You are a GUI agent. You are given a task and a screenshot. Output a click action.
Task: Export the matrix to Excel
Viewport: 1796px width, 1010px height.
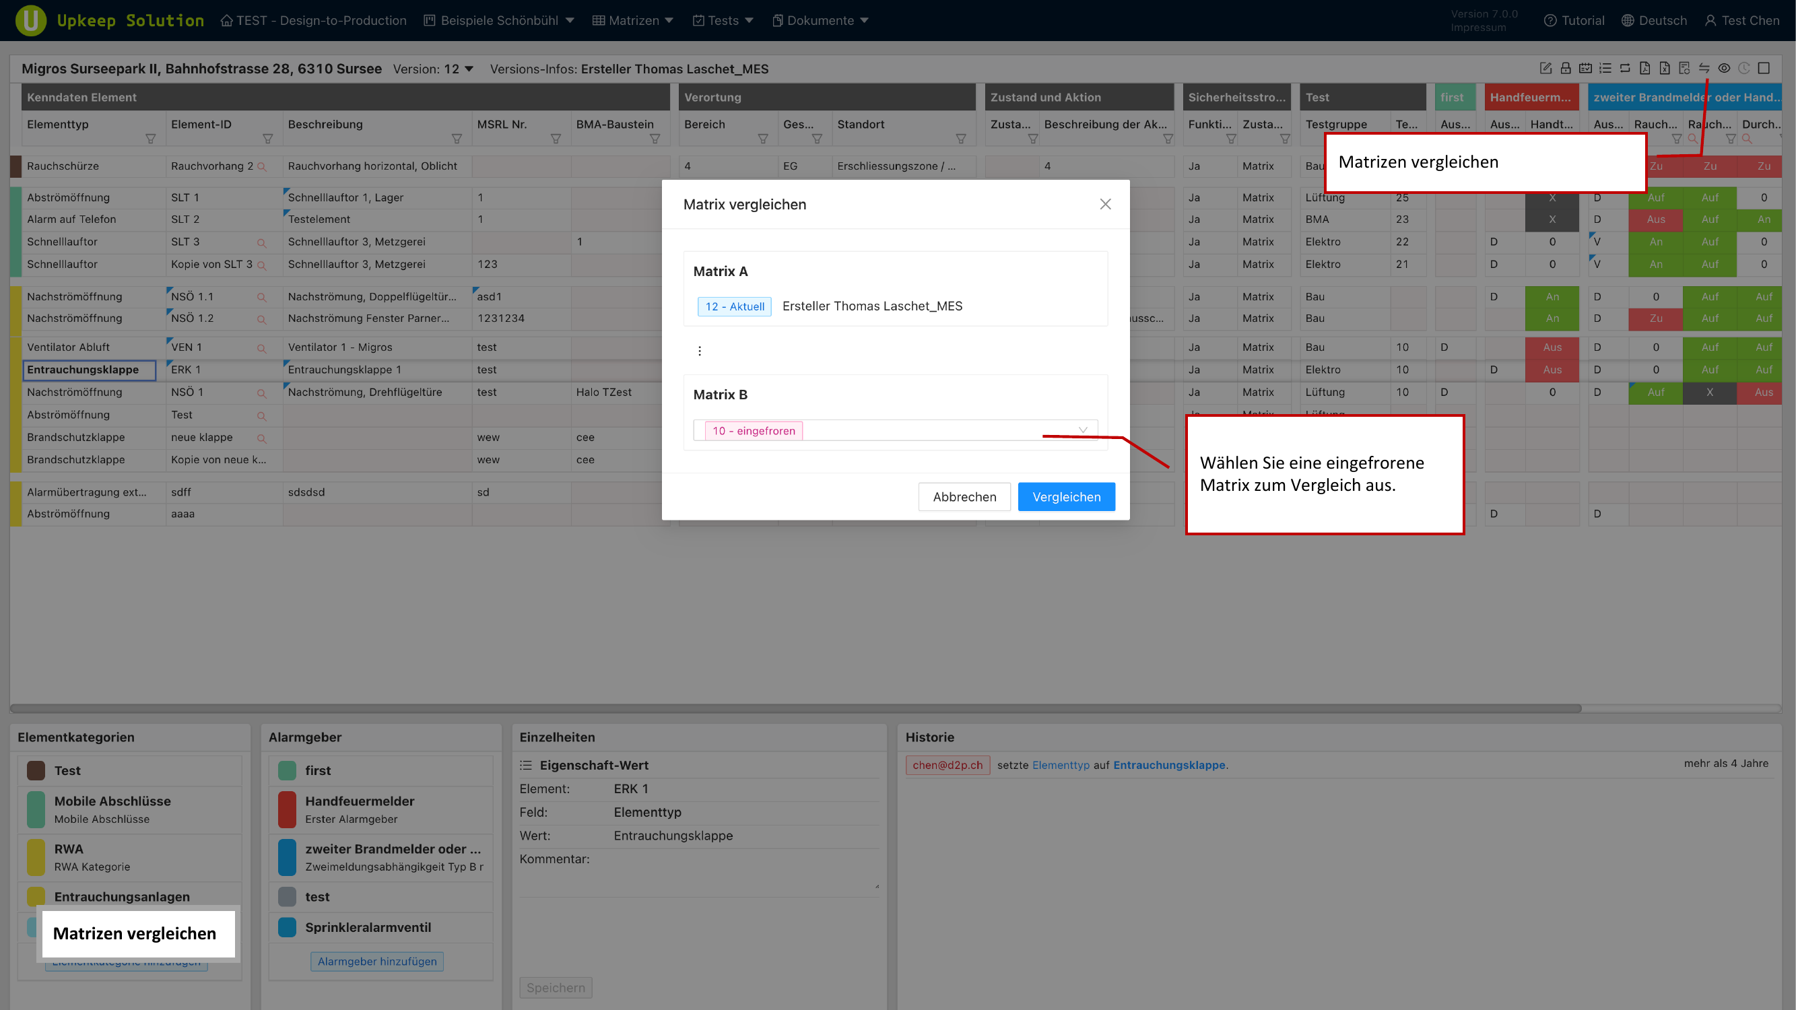tap(1665, 68)
